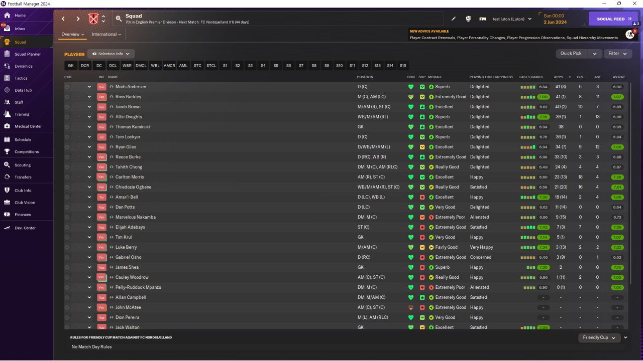Click the last 5 games form bar for Tim Krul

[x=527, y=237]
